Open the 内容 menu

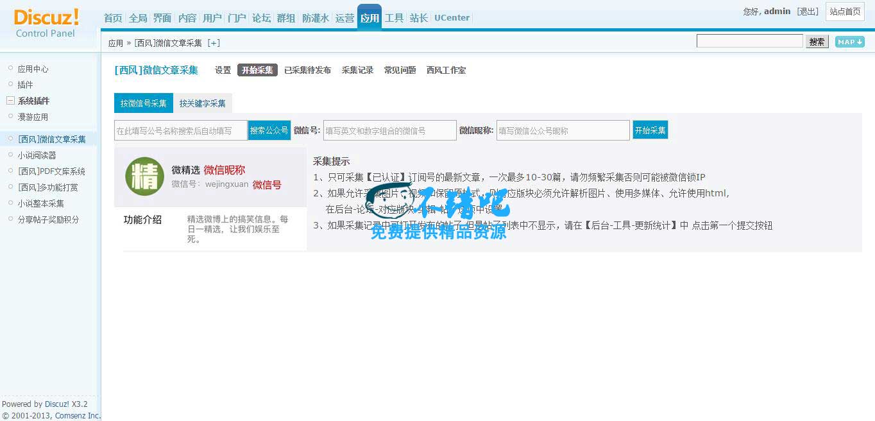coord(187,18)
